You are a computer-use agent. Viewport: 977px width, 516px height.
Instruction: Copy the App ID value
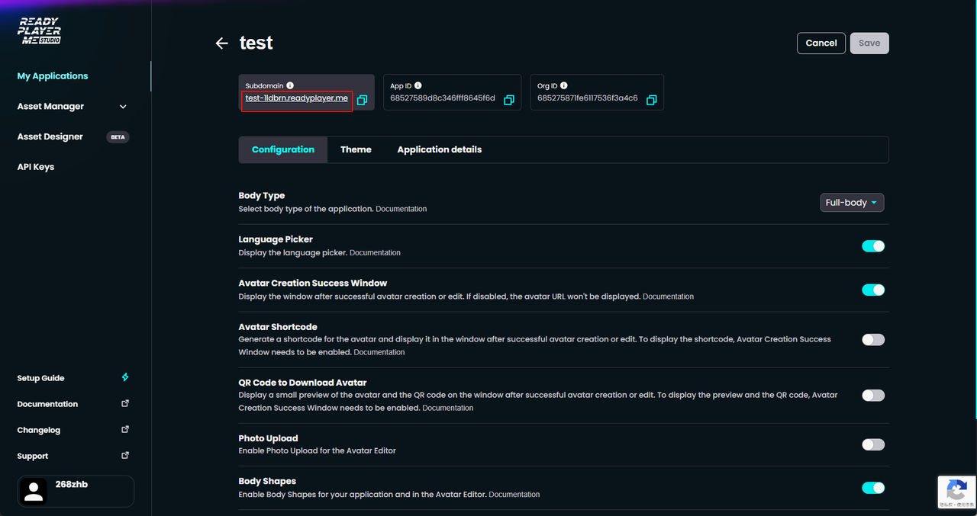point(509,100)
